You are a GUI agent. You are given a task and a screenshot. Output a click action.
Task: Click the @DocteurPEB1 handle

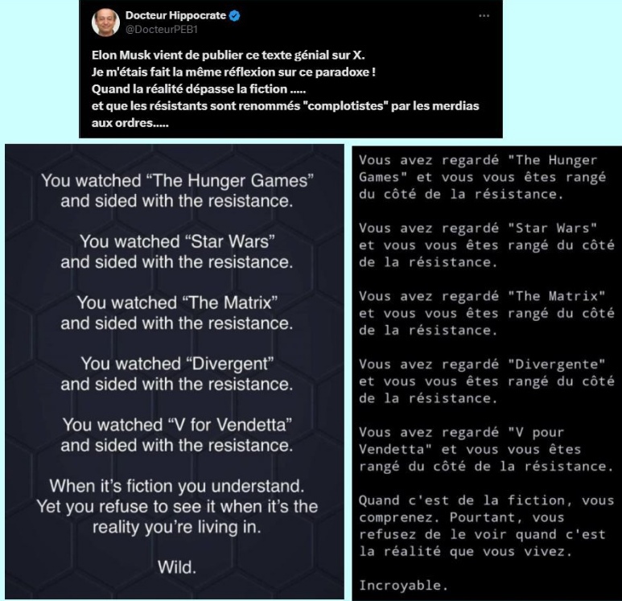tap(162, 30)
